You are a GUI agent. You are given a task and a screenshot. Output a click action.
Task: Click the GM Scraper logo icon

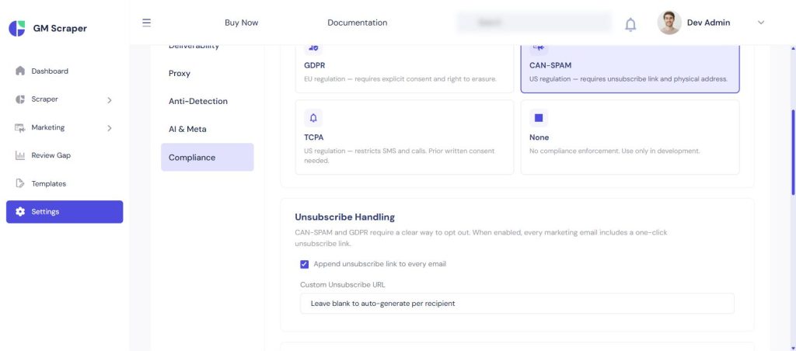coord(17,29)
